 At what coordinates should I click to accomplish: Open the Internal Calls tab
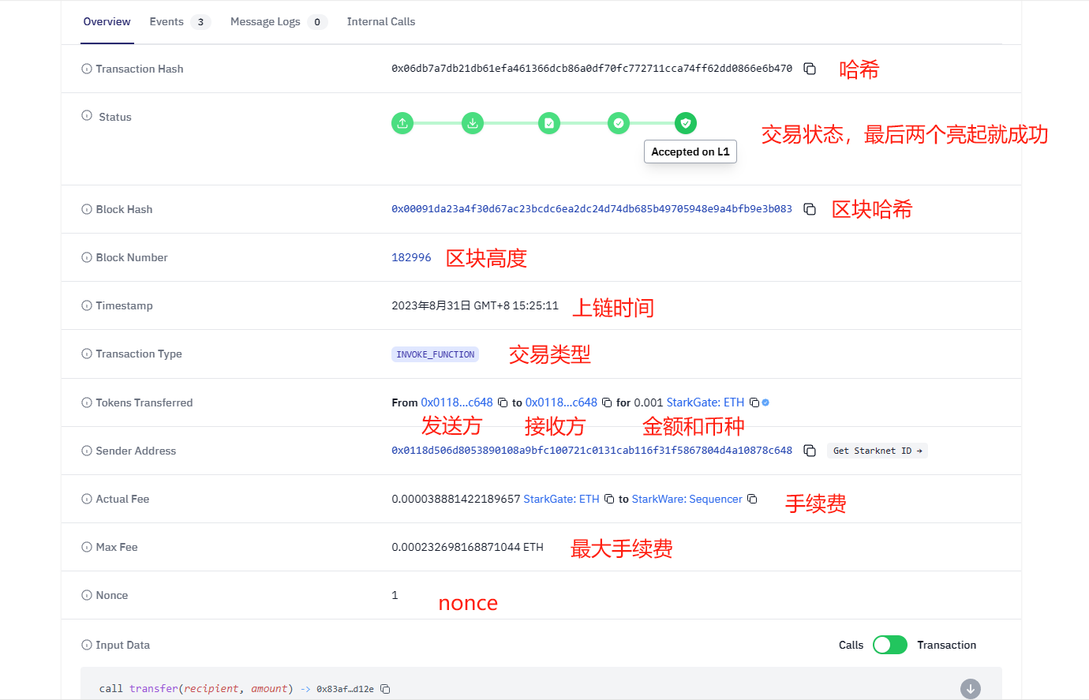[x=381, y=21]
